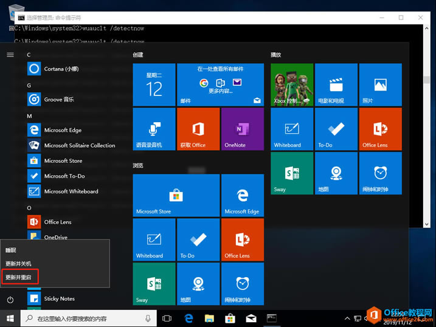Viewport: 436px width, 327px height.
Task: Jump to letter O app index header
Action: 29,208
